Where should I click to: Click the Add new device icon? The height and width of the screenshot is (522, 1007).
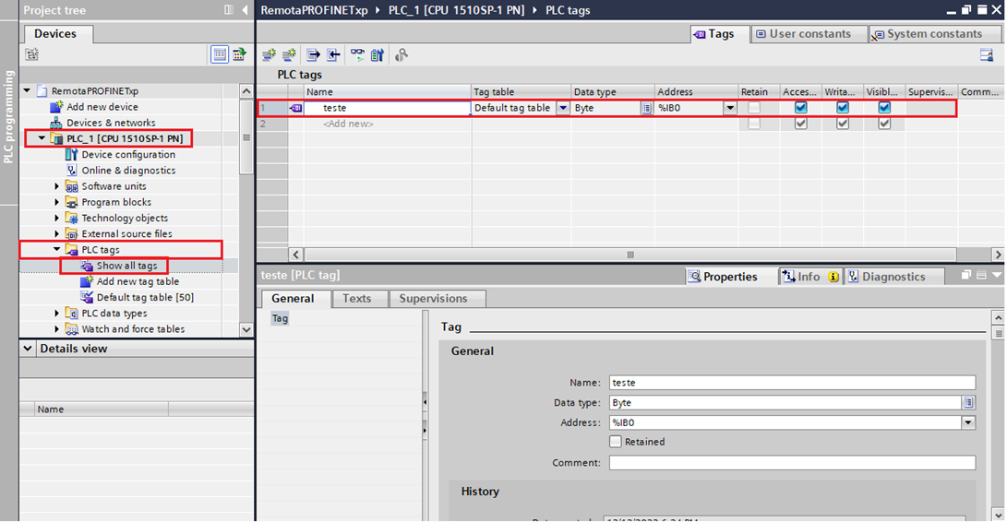[56, 107]
